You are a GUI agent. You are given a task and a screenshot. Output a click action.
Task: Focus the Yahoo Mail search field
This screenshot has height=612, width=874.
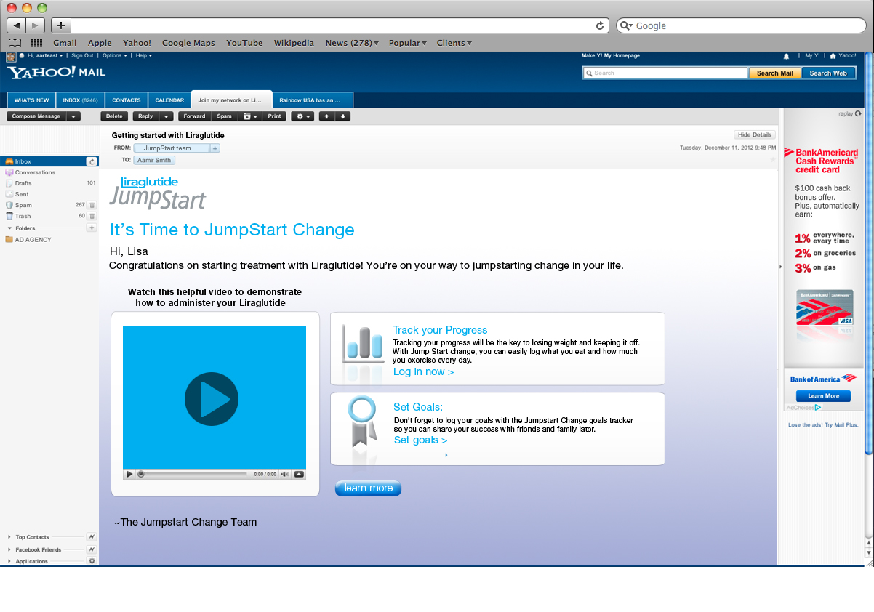pyautogui.click(x=665, y=73)
